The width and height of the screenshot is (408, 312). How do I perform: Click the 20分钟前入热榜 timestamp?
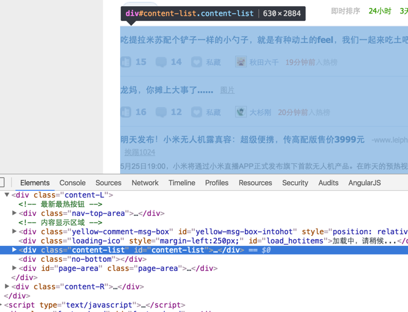pyautogui.click(x=304, y=113)
